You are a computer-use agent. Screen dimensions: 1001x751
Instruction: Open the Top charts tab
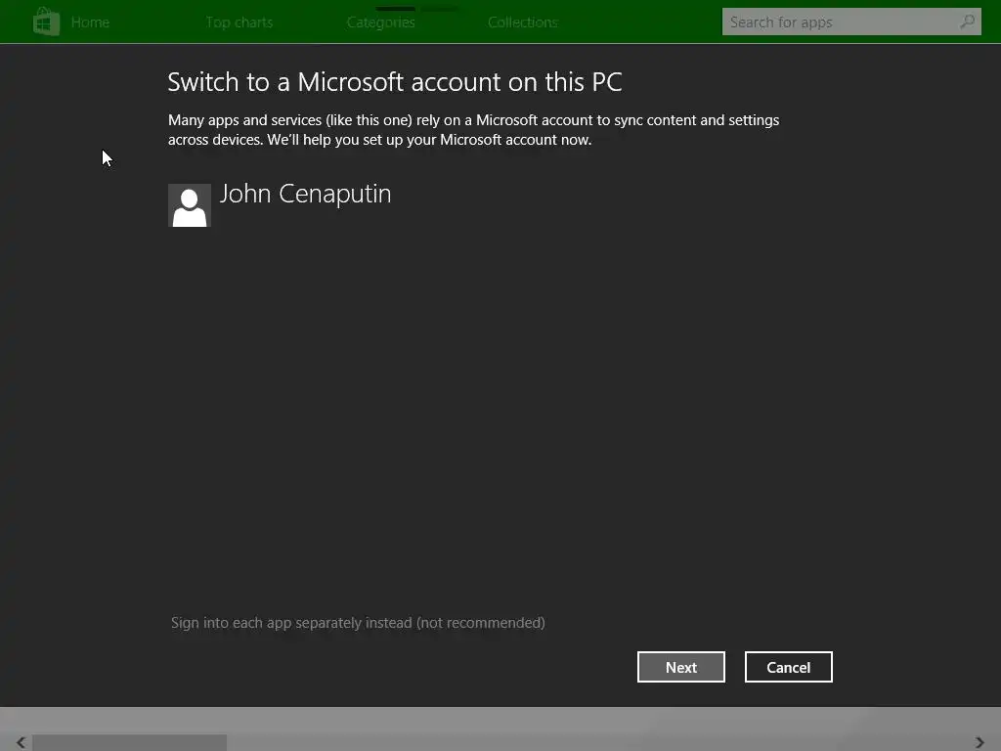tap(239, 22)
